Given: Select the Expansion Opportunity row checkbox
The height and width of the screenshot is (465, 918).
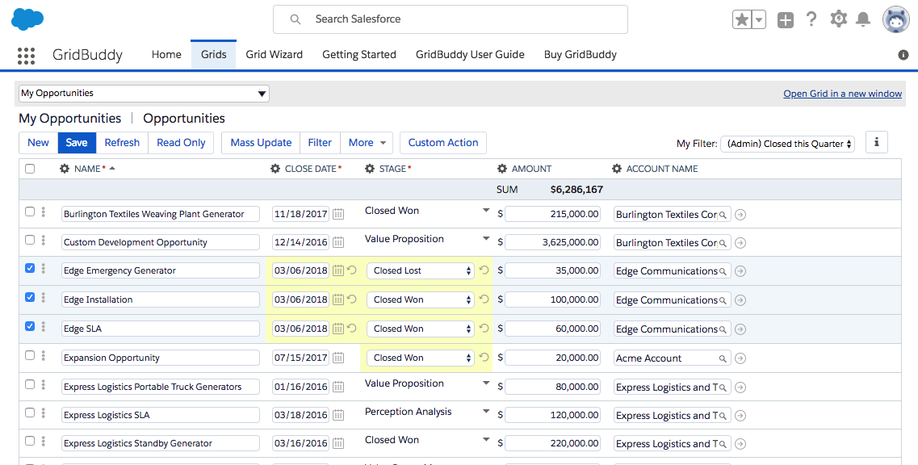Looking at the screenshot, I should coord(30,355).
